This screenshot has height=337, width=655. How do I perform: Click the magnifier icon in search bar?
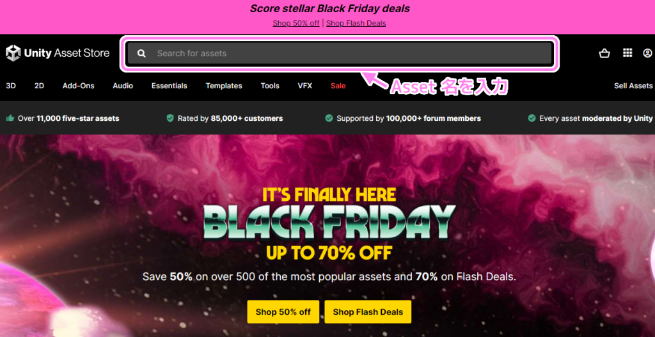click(x=141, y=54)
